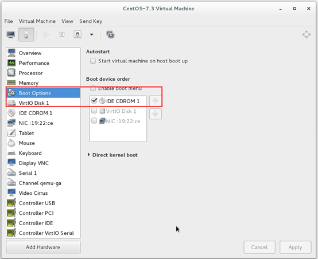Expand Direct kernel boot section
This screenshot has width=318, height=259.
pyautogui.click(x=88, y=155)
